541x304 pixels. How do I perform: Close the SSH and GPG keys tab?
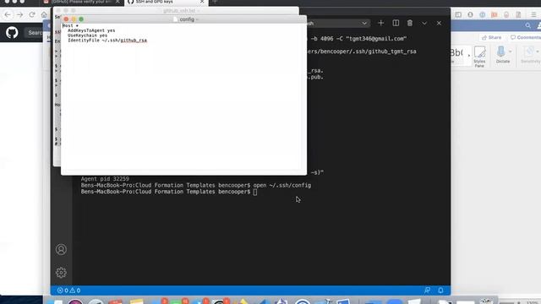(202, 2)
